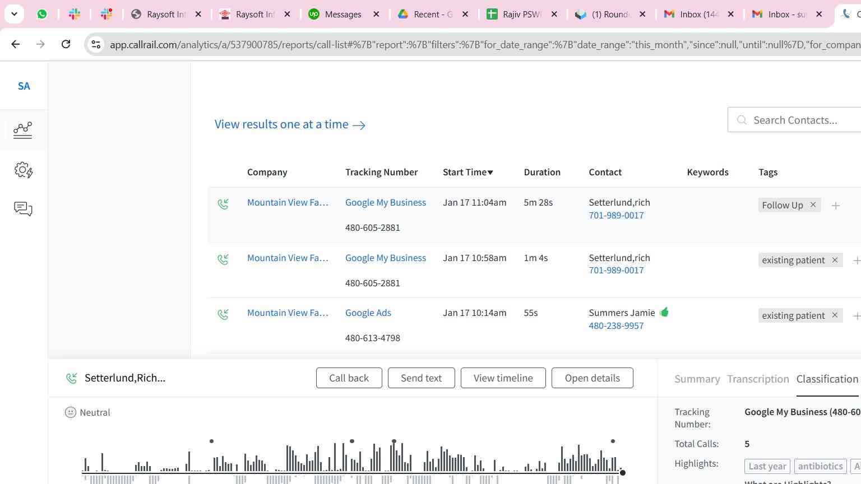Viewport: 861px width, 484px height.
Task: Open the settings gear with lightning icon
Action: click(24, 170)
